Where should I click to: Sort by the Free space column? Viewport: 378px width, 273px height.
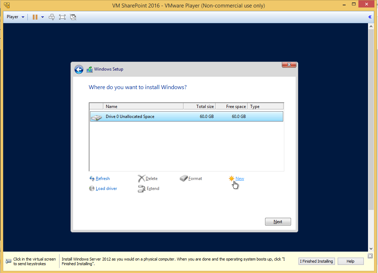tap(232, 106)
